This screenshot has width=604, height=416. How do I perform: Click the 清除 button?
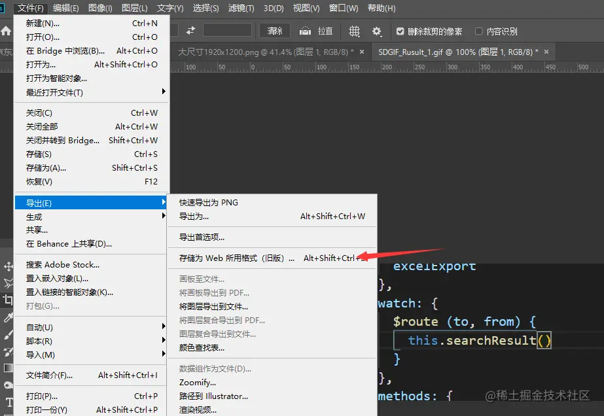(x=275, y=31)
